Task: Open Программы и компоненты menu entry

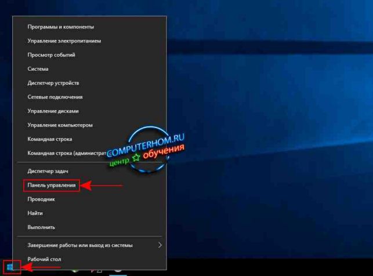Action: point(89,27)
